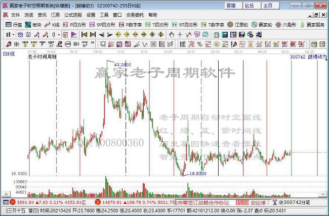Open the P四方形 tool
Viewport: 329px width, 216px height.
point(74,25)
